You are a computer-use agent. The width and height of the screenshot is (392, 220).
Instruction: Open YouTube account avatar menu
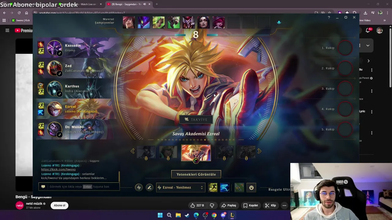tap(379, 30)
